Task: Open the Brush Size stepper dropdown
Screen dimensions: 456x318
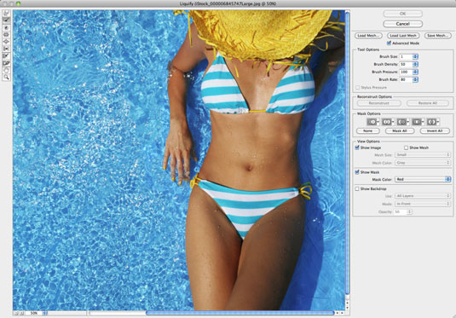Action: 415,56
